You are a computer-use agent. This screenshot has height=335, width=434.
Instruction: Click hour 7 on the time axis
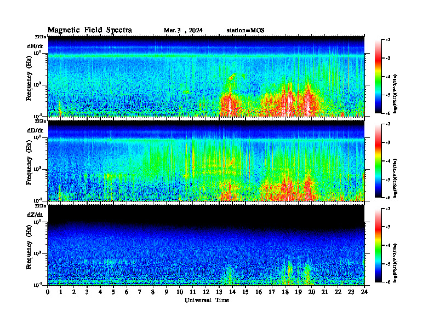[140, 292]
